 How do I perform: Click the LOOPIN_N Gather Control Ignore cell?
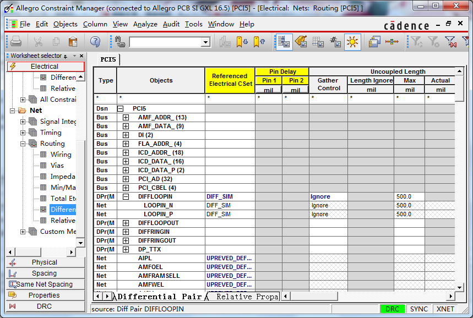(328, 205)
